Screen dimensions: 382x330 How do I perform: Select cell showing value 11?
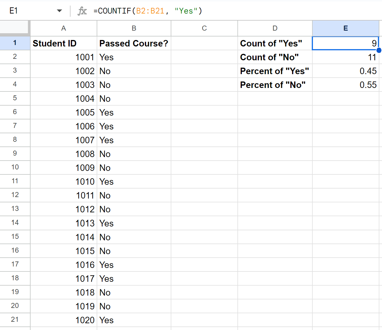point(346,57)
